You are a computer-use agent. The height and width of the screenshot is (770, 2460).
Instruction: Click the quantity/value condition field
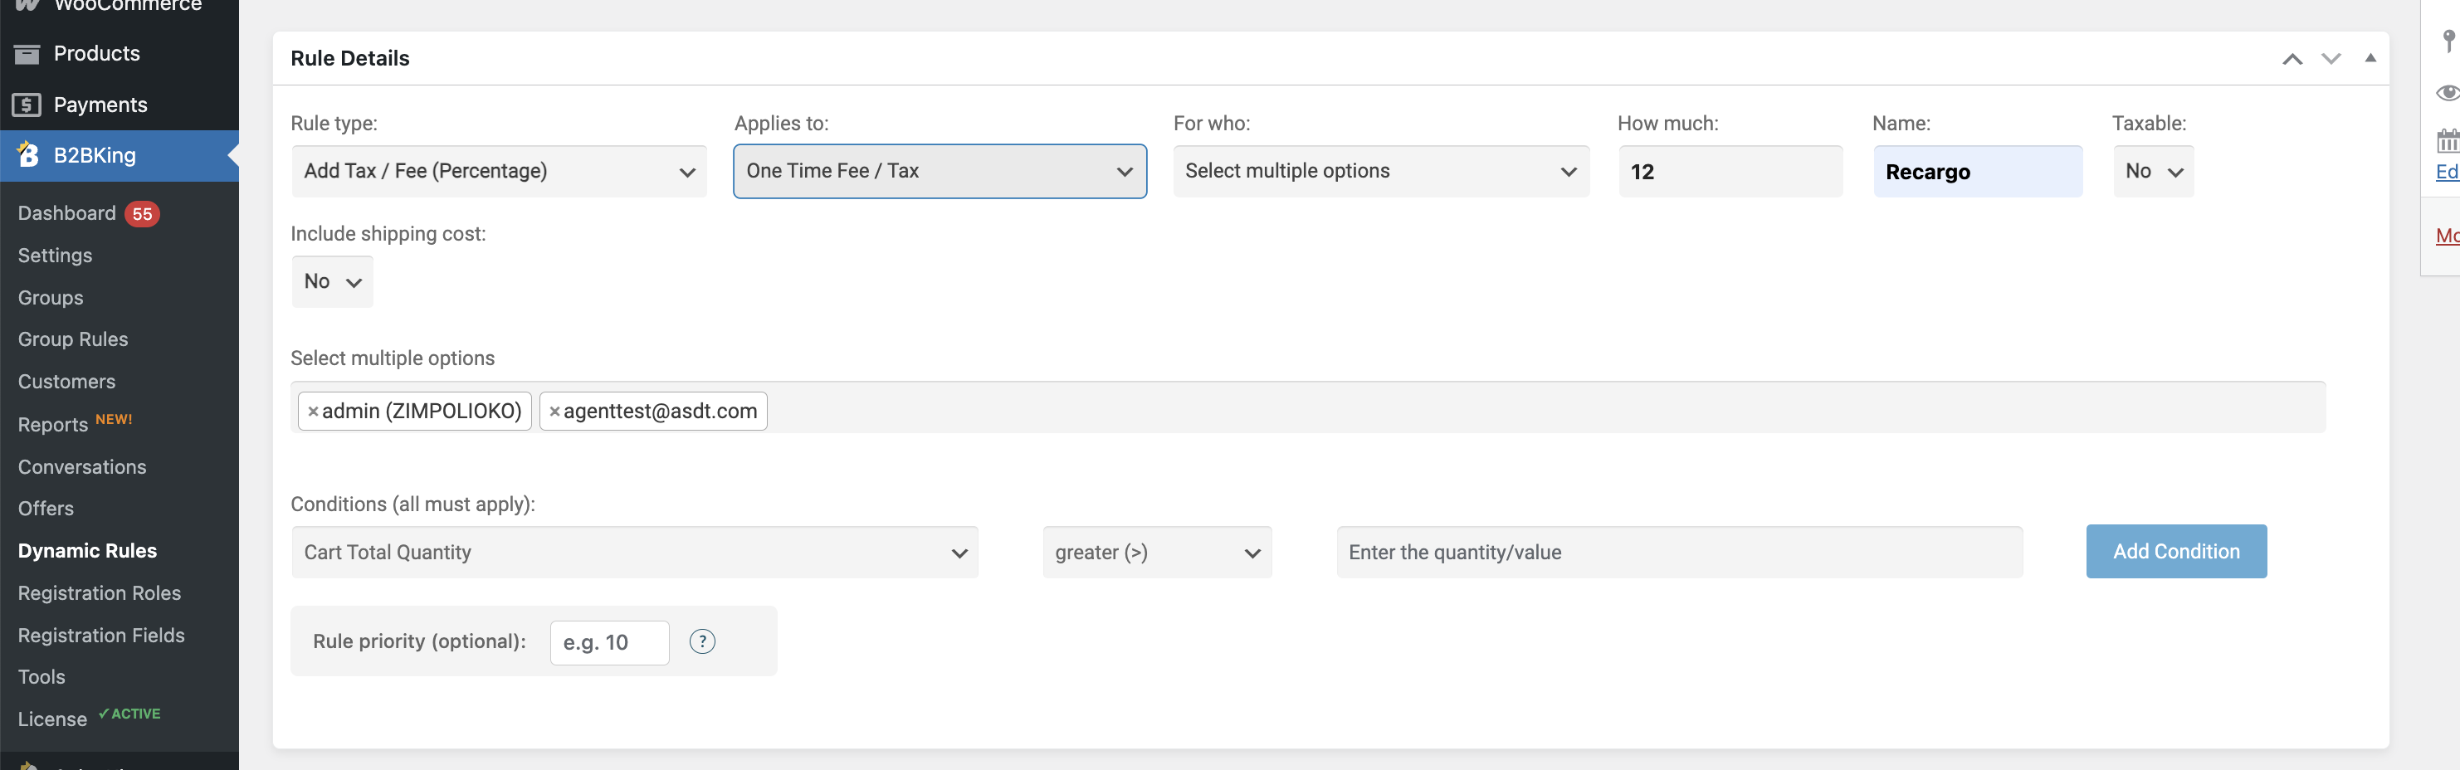click(x=1680, y=553)
